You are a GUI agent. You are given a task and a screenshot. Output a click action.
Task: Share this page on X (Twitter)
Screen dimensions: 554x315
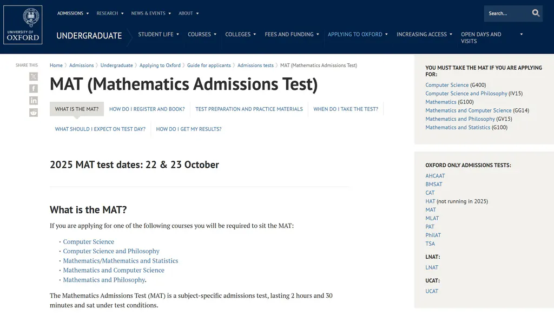coord(34,76)
